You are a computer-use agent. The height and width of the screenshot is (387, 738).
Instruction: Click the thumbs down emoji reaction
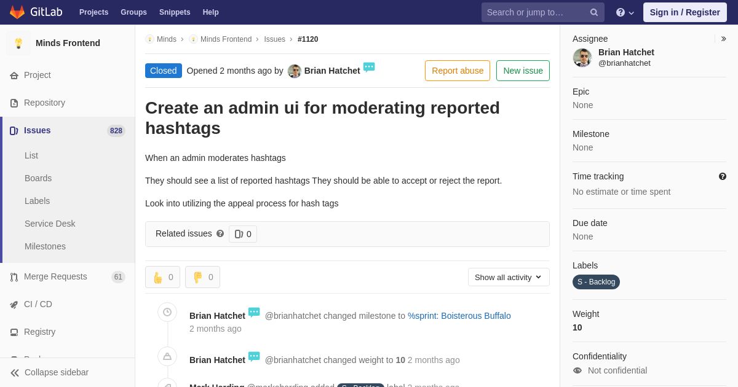(x=202, y=277)
